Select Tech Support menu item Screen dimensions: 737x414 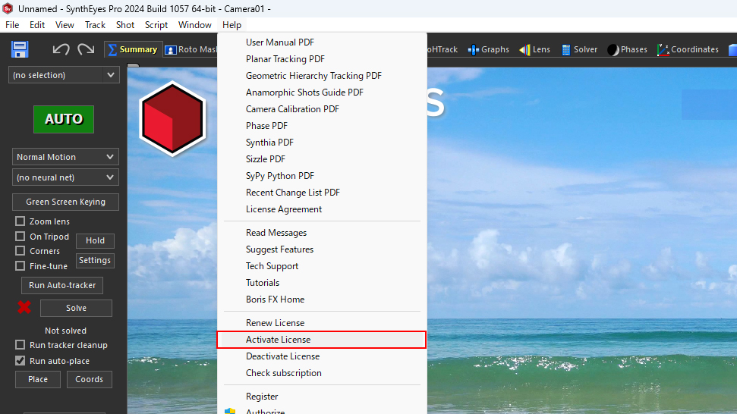coord(322,265)
